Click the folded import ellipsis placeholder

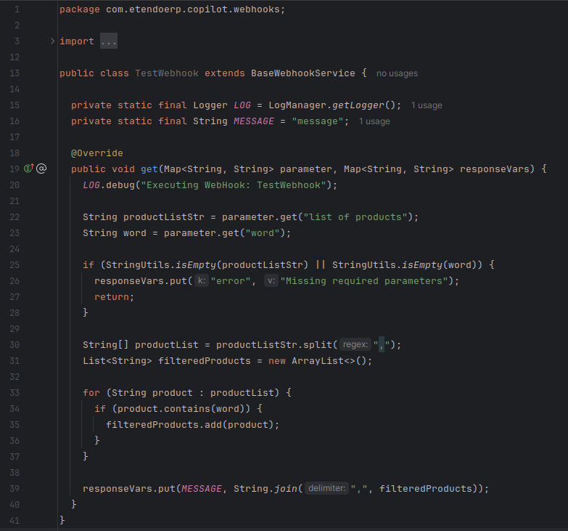[109, 41]
